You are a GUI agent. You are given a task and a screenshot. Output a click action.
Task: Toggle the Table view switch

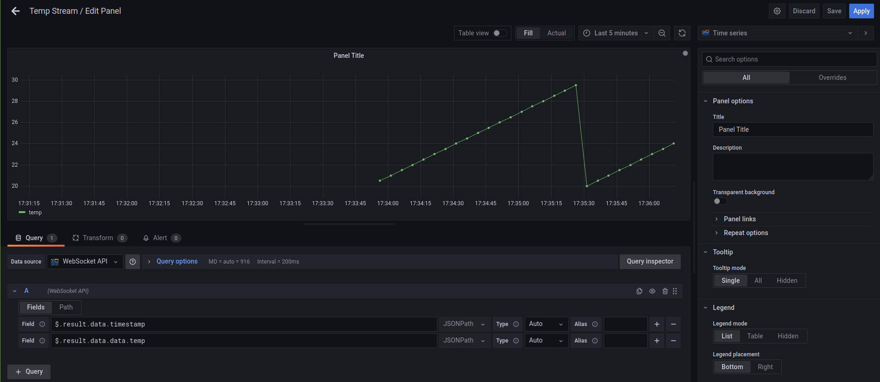click(x=499, y=33)
